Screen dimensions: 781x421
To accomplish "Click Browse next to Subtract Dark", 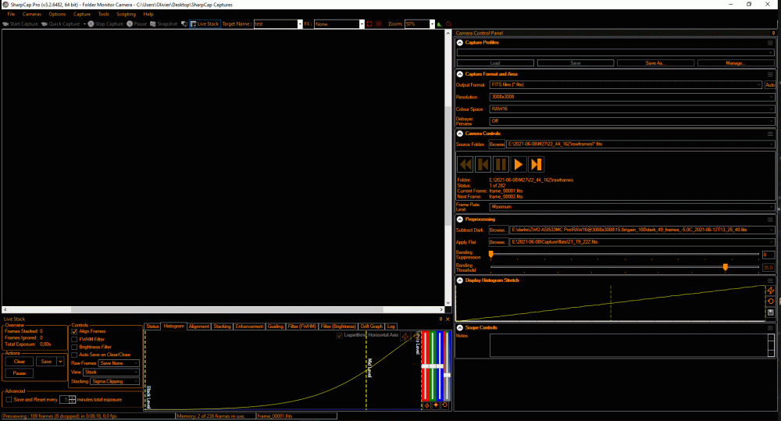I will point(498,230).
